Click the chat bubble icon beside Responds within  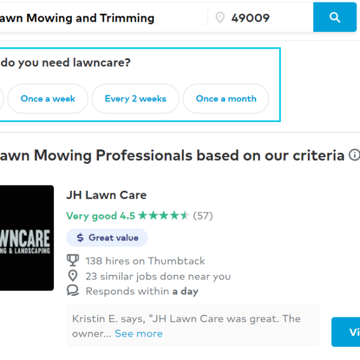73,290
